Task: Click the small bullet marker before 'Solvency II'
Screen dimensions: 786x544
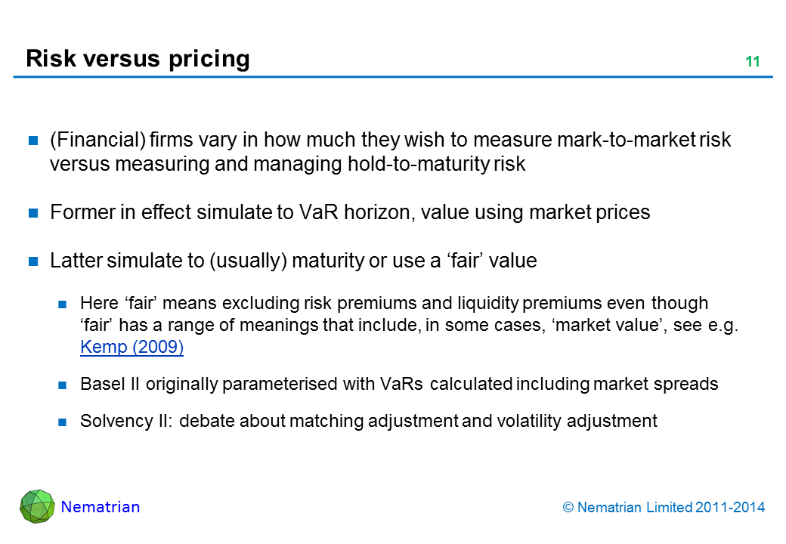Action: [x=64, y=422]
